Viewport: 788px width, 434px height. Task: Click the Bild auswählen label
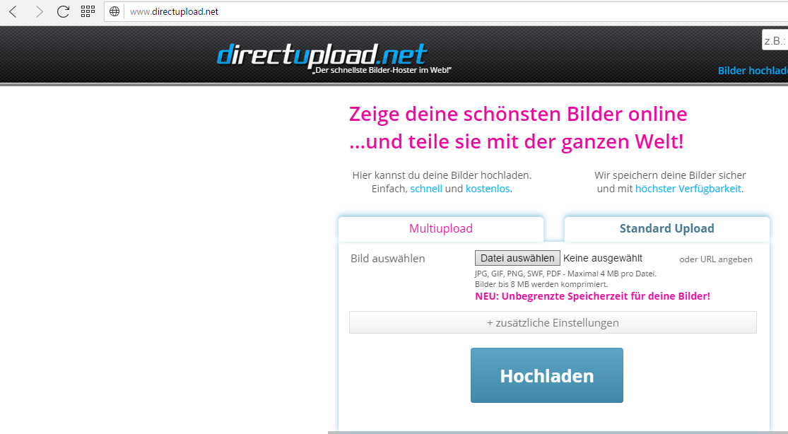point(387,259)
